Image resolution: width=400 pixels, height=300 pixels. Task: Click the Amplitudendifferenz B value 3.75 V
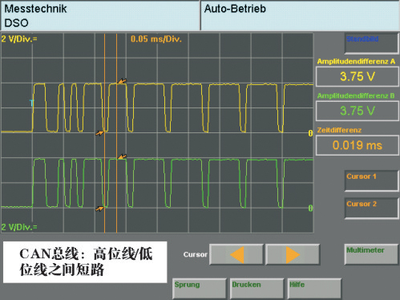pos(358,111)
